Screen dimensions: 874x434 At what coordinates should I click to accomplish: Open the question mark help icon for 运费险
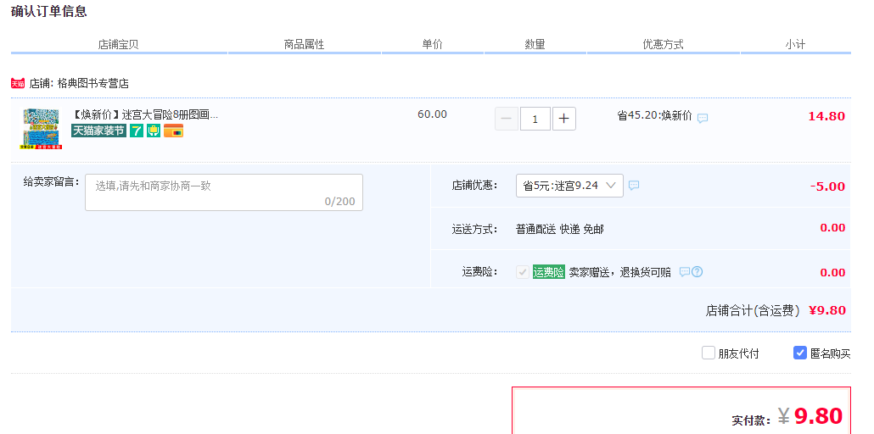point(697,272)
